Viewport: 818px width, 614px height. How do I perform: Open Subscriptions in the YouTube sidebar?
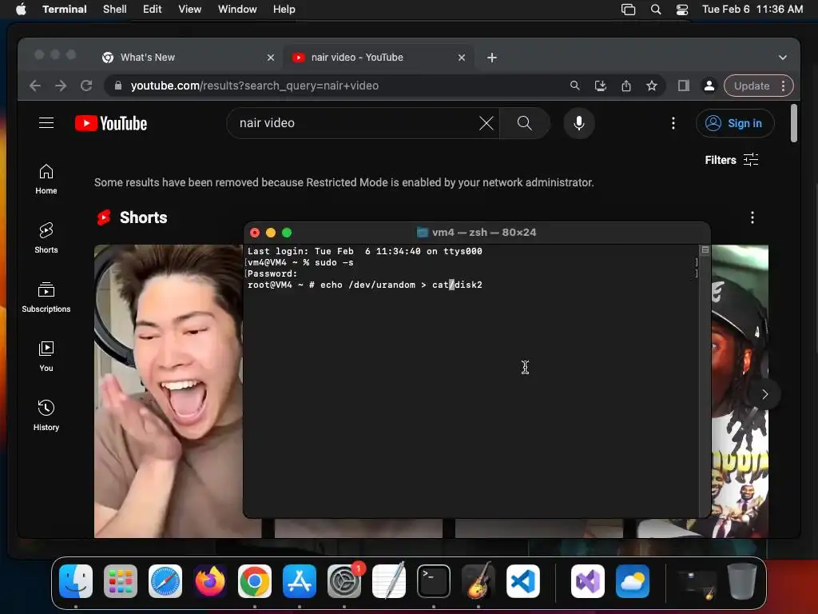click(x=46, y=297)
